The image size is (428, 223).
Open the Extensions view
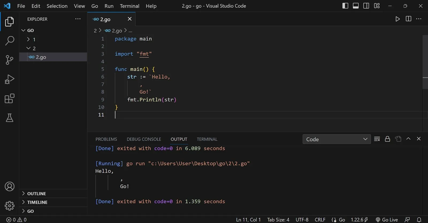click(9, 98)
